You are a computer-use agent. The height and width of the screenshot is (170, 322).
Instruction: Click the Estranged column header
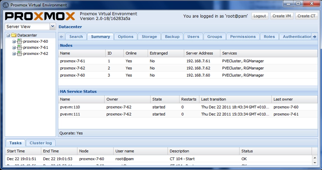(x=166, y=53)
